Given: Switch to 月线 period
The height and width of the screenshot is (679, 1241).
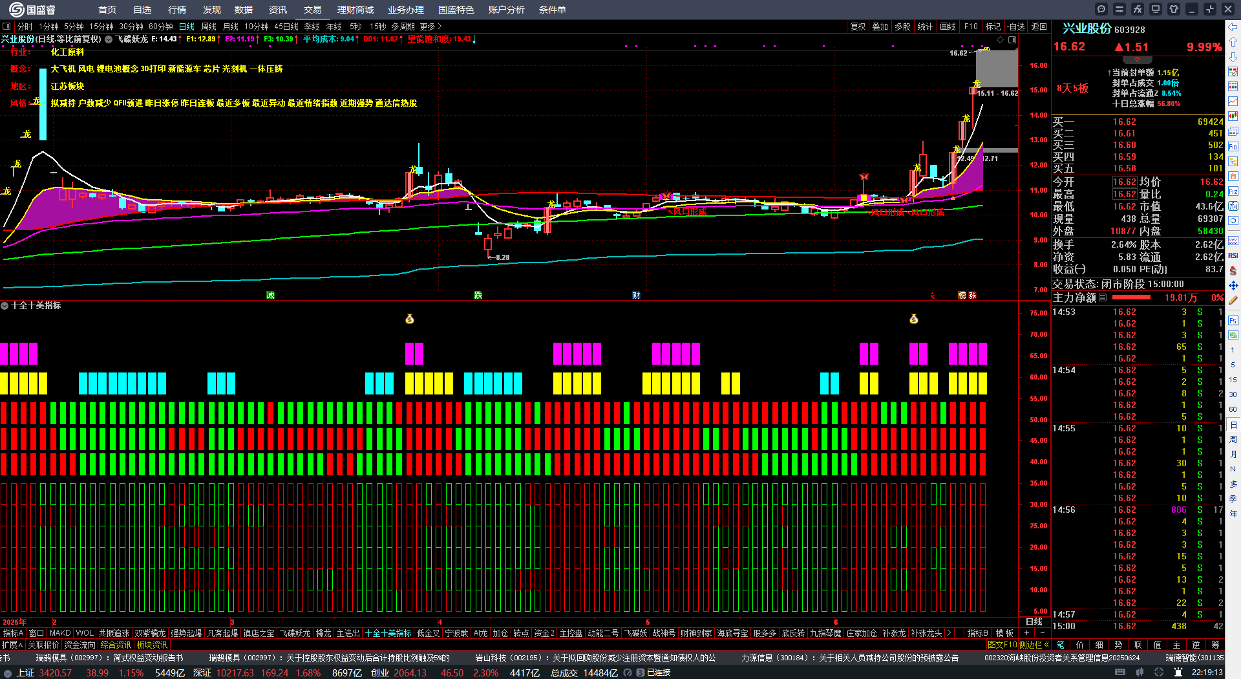Looking at the screenshot, I should coord(230,27).
